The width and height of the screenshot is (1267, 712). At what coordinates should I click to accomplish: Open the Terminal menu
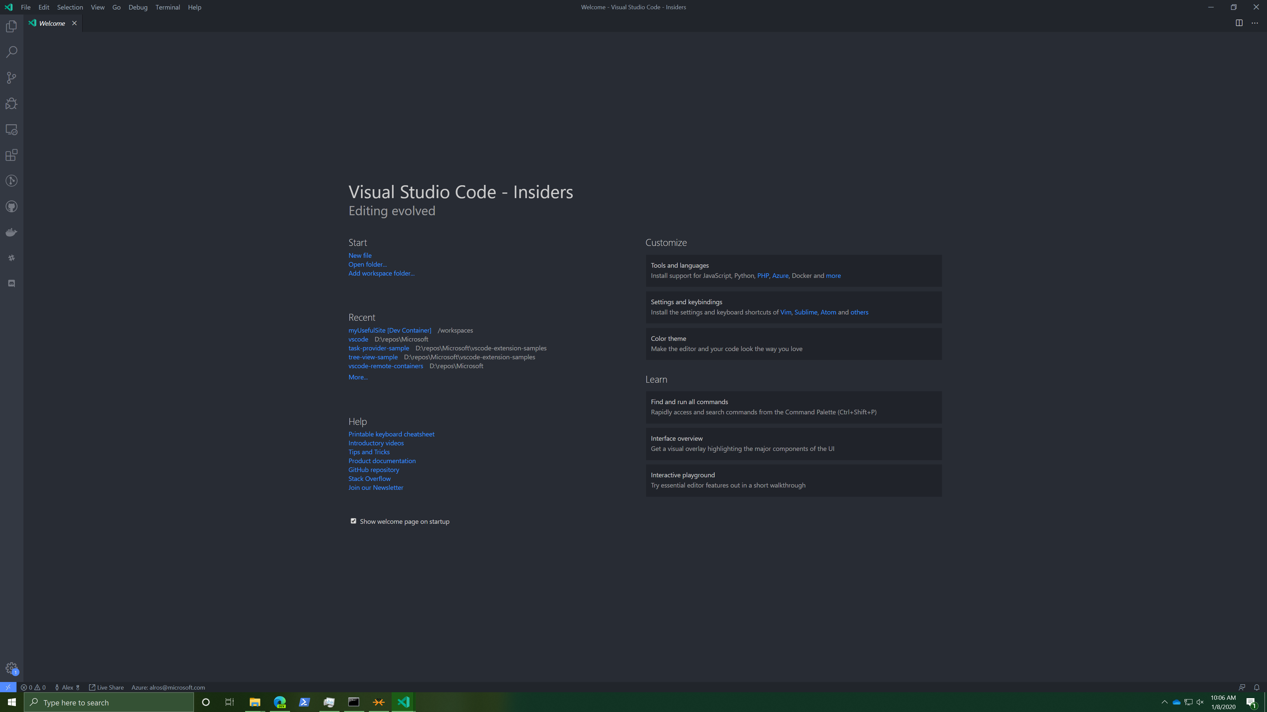167,7
